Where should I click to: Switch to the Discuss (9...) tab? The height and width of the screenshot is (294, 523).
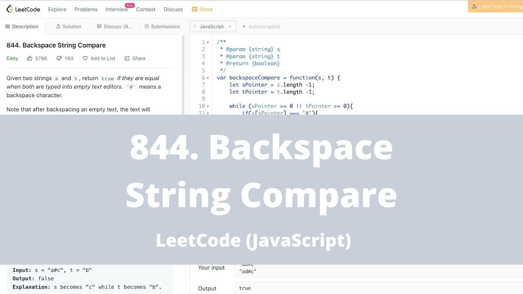coord(114,27)
